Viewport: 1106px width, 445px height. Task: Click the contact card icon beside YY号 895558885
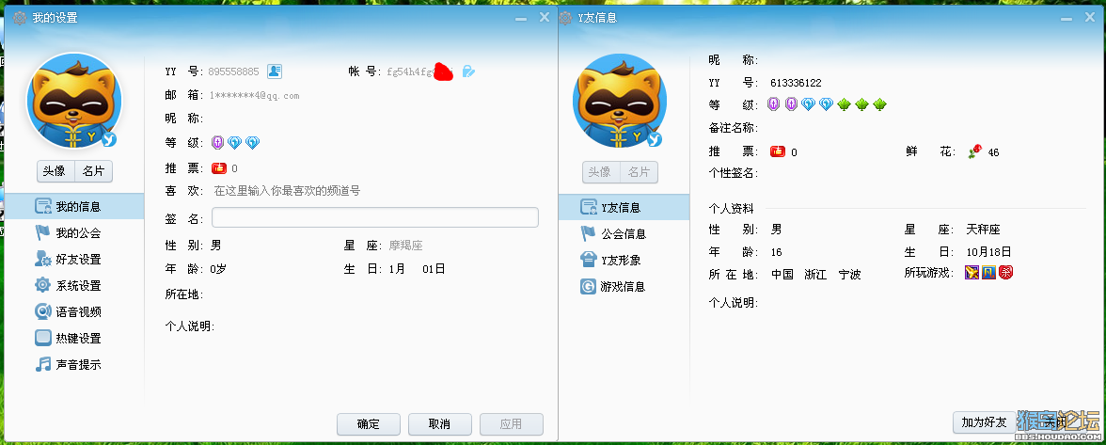pos(275,72)
